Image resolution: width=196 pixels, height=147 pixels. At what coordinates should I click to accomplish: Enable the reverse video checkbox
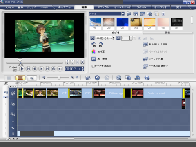coord(93,66)
